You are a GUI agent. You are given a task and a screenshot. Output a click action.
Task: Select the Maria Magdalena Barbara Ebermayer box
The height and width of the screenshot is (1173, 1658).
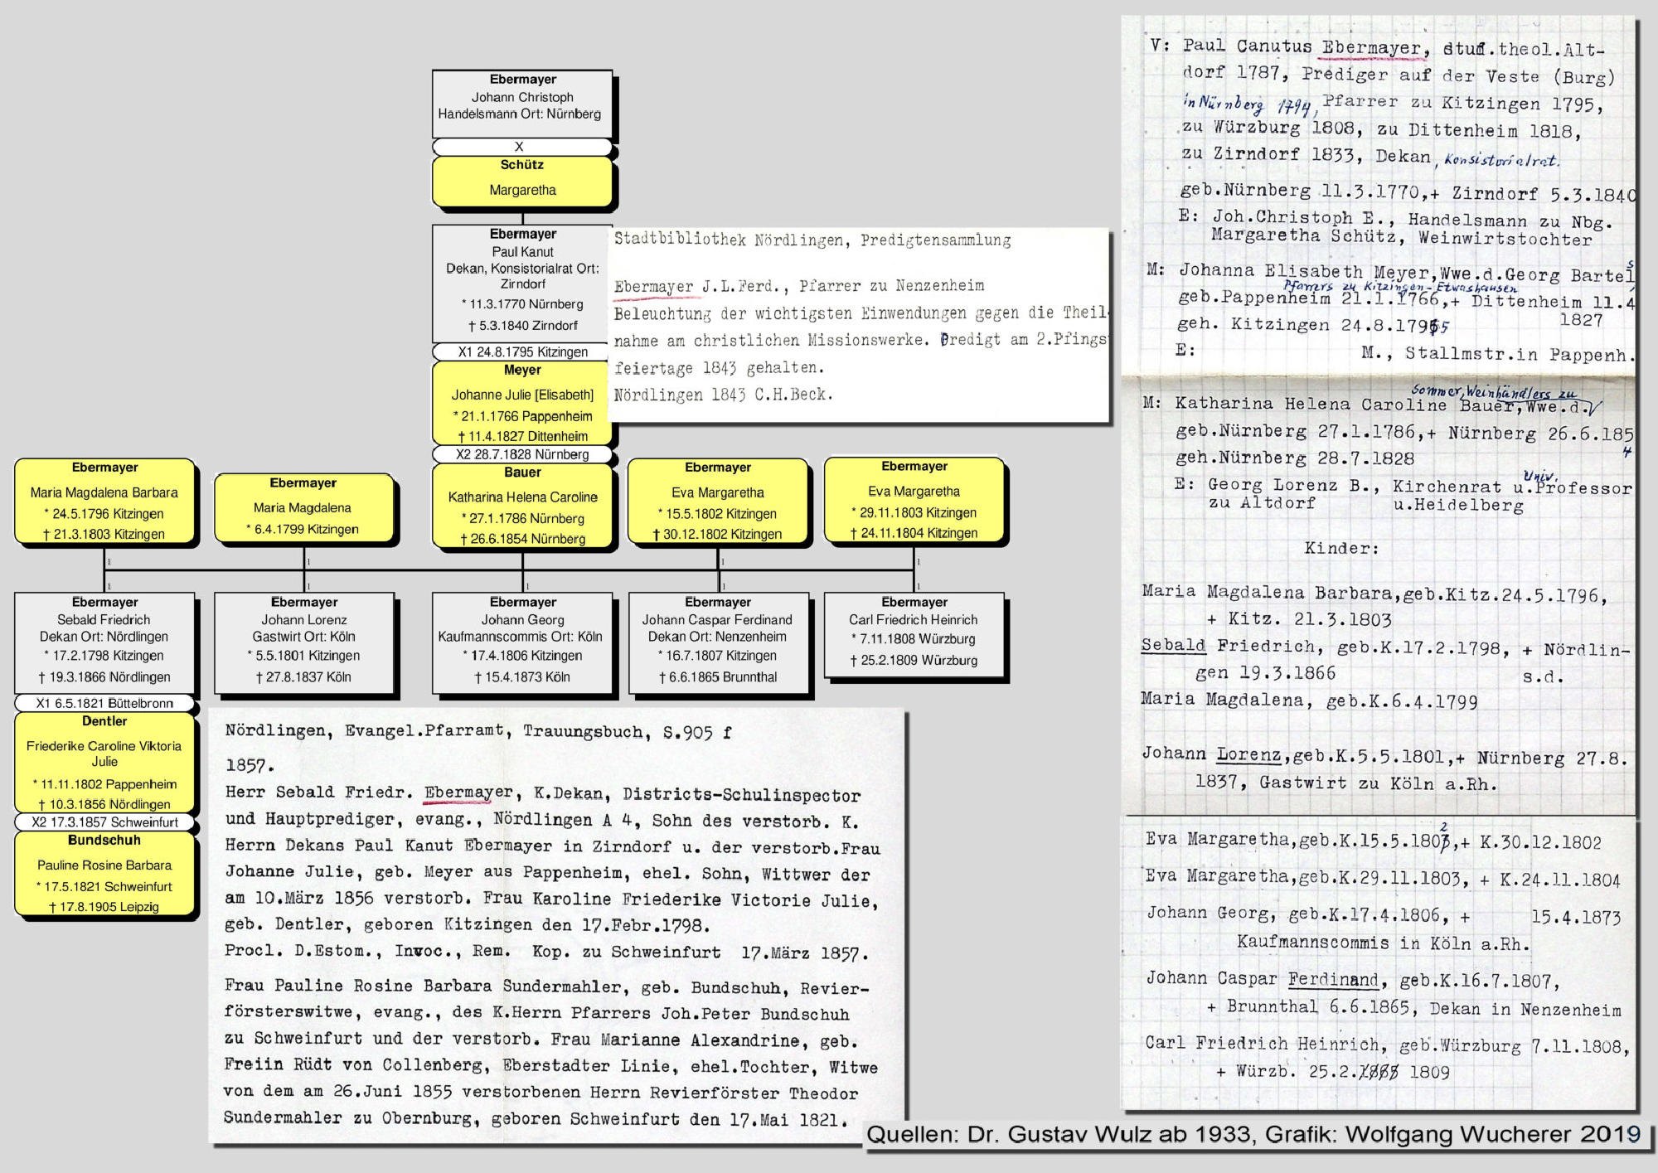click(x=104, y=502)
